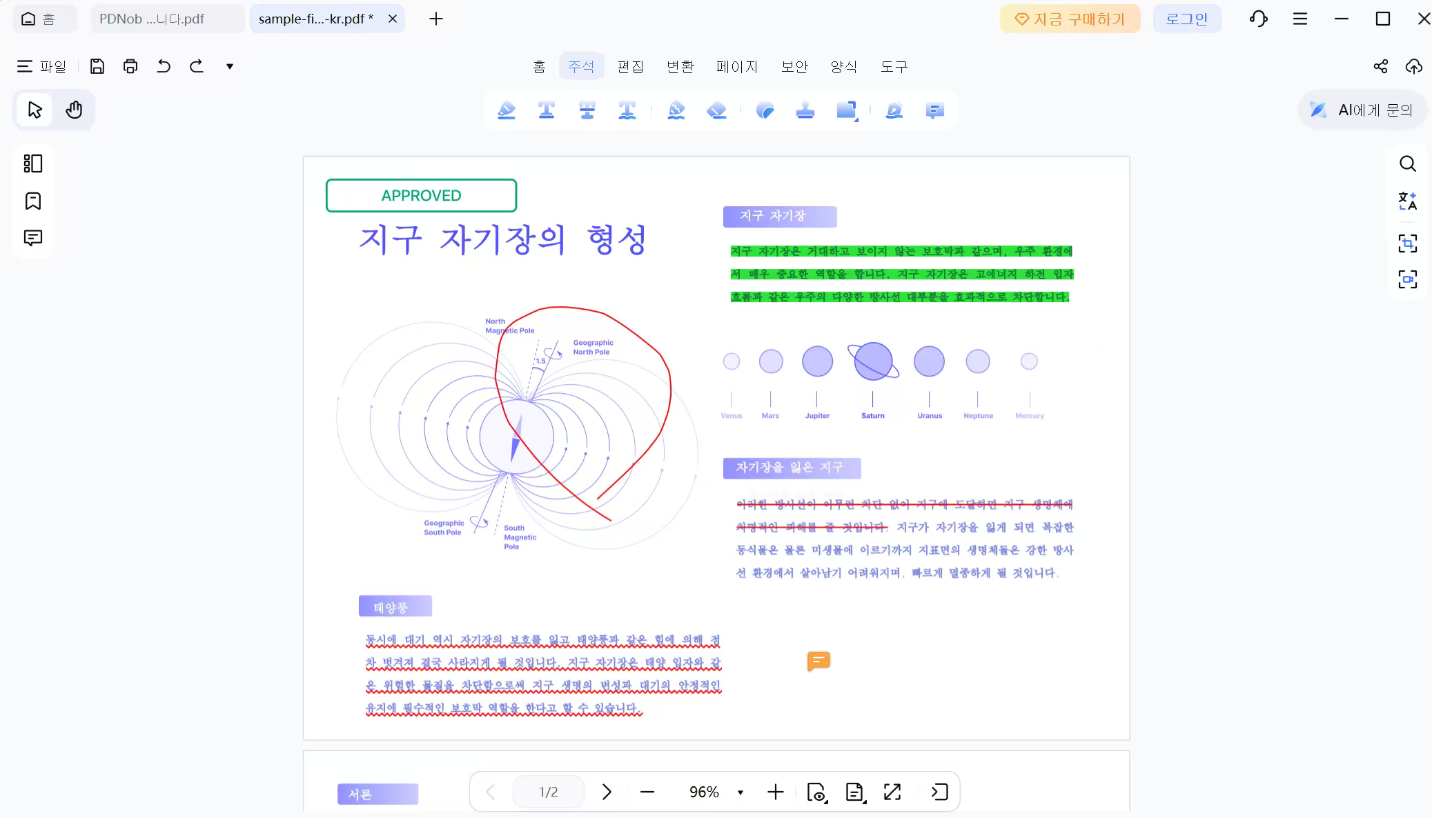
Task: Select the freehand pencil drawing tool
Action: (x=676, y=110)
